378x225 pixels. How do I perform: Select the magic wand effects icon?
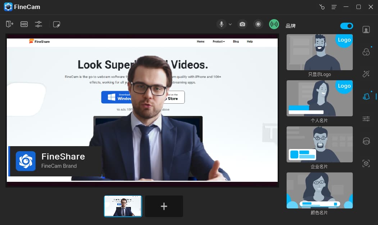point(366,74)
